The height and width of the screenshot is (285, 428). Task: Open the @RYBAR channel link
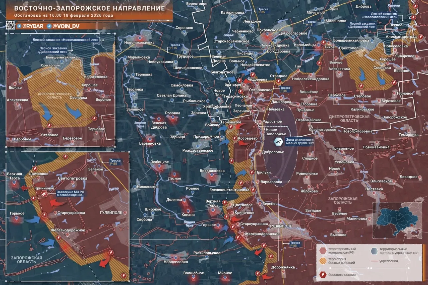[x=33, y=26]
